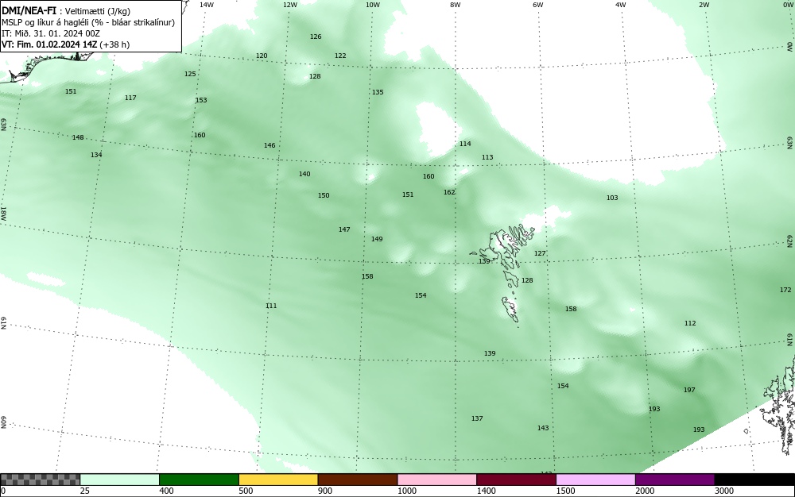Viewport: 795px width, 497px height.
Task: Click the '8W' longitude label
Action: 456,5
